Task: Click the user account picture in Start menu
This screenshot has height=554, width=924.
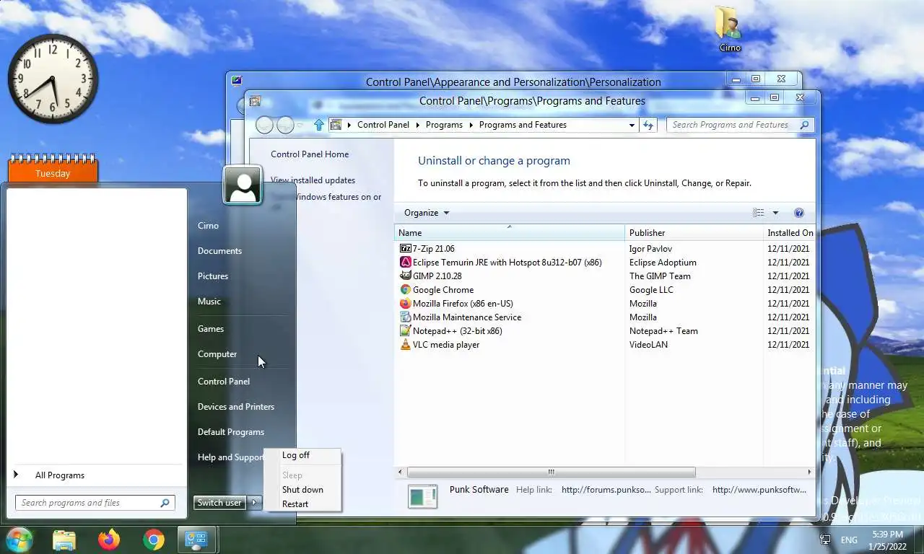Action: pos(243,185)
